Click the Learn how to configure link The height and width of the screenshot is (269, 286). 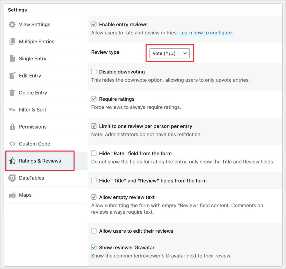[x=206, y=33]
